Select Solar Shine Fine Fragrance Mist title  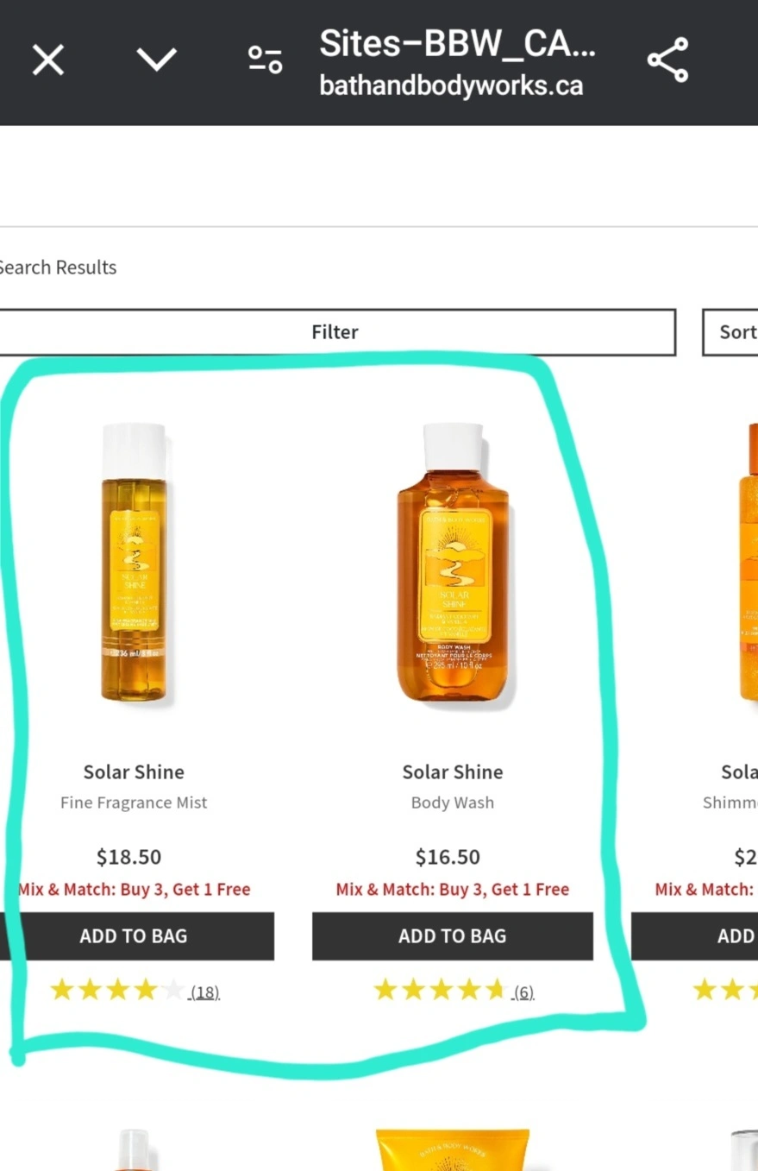(134, 771)
